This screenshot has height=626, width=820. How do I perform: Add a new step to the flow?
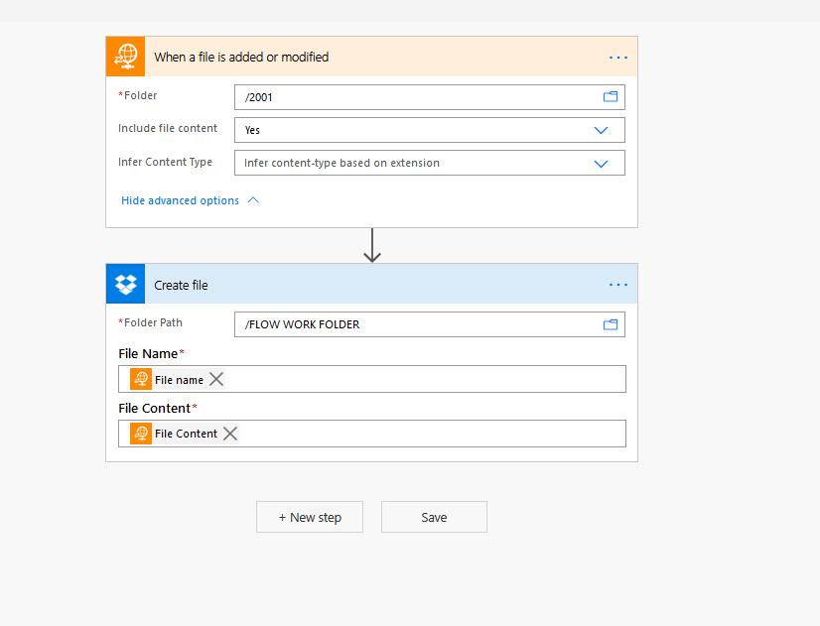pyautogui.click(x=310, y=517)
